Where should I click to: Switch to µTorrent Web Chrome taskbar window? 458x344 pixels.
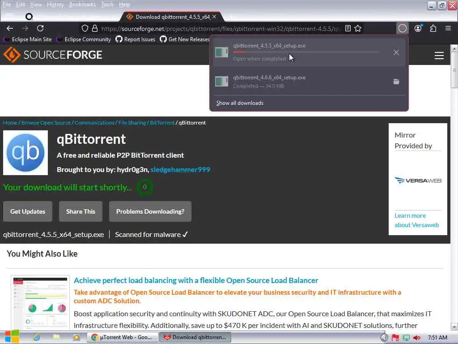coord(123,337)
